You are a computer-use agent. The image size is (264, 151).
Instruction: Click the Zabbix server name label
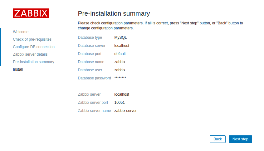pos(94,111)
